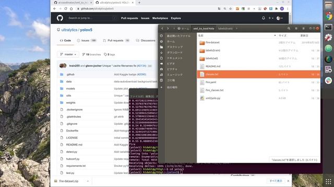Open Music icon in file manager sidebar

161,75
